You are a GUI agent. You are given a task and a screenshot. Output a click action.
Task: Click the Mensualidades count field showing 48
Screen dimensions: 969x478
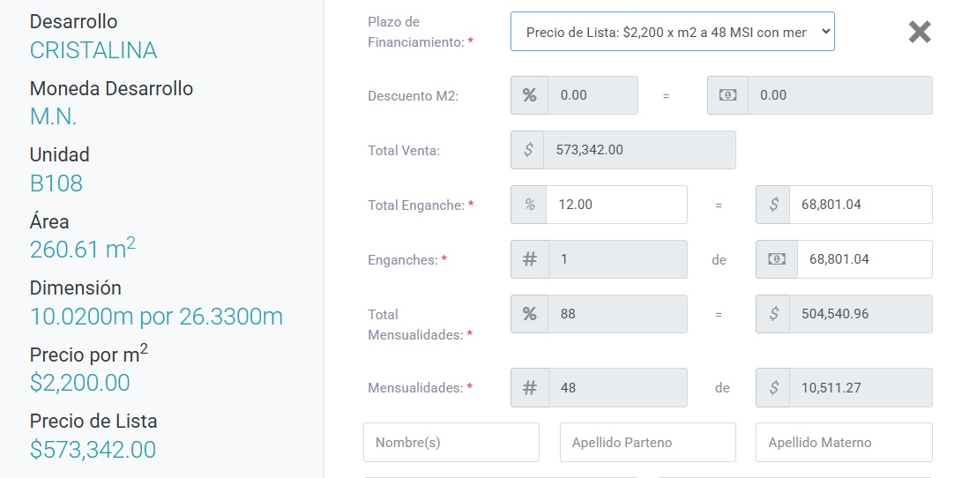coord(617,388)
